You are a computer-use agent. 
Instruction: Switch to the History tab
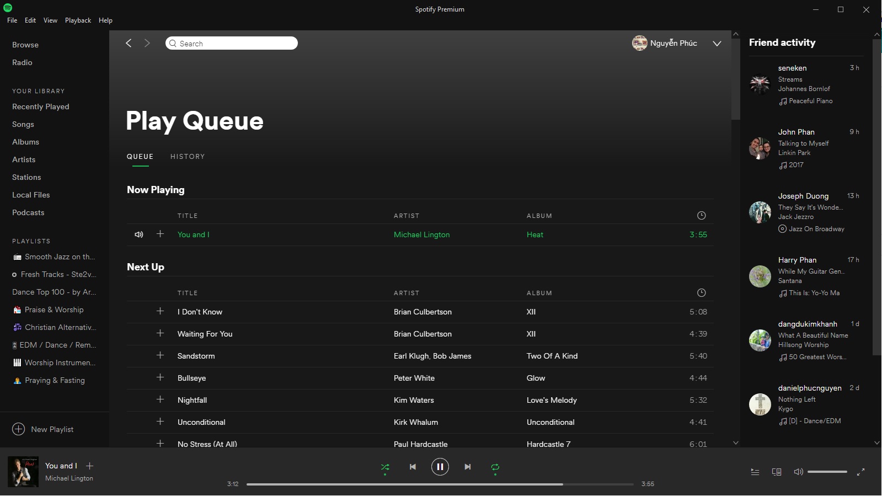(x=188, y=157)
